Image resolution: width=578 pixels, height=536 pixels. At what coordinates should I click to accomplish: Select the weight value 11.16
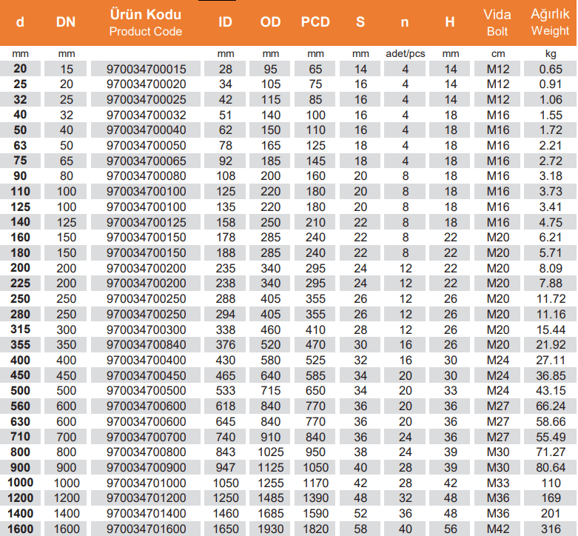(x=551, y=314)
